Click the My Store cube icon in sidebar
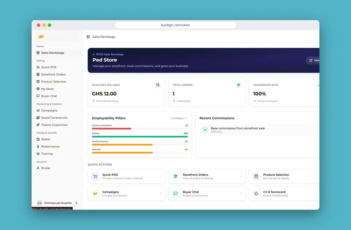351x230 pixels. [38, 89]
